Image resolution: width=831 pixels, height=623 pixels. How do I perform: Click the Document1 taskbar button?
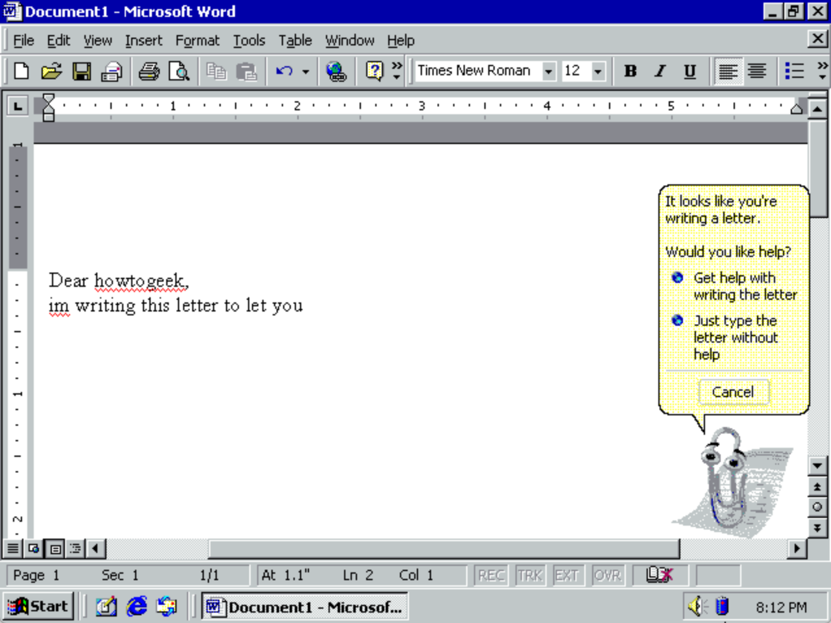(x=304, y=607)
